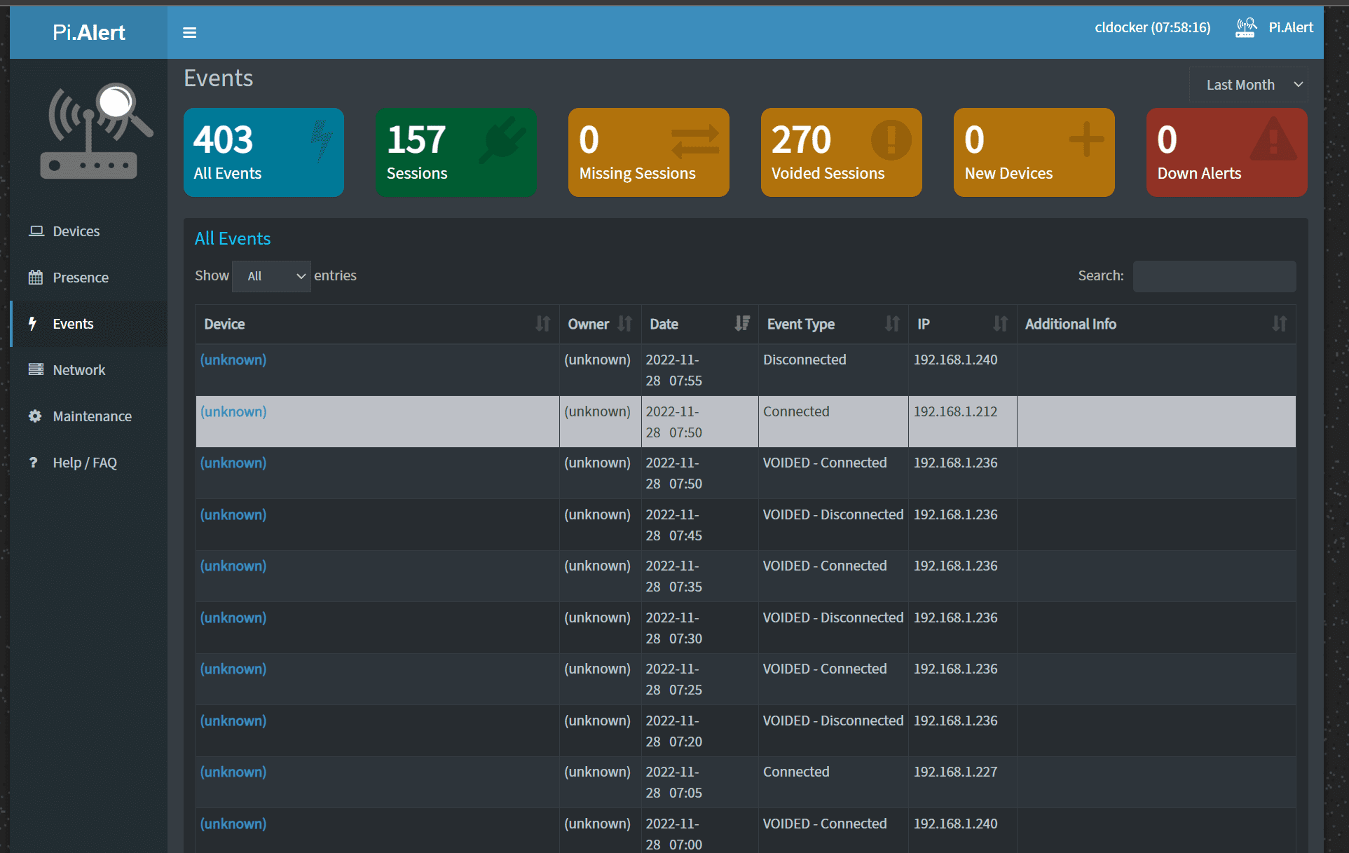Image resolution: width=1349 pixels, height=853 pixels.
Task: Open the (unknown) device link for 192.168.1.240
Action: [233, 360]
